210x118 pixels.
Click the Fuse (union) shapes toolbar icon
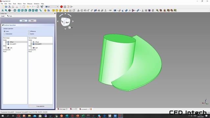[x=126, y=10]
